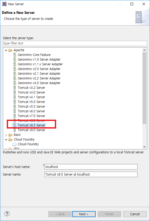Screen dimensions: 150x221
Task: Click the Tomcat v5.5 Server icon
Action: [15, 106]
